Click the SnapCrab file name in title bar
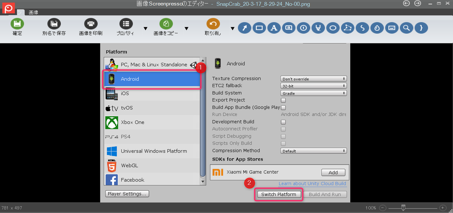This screenshot has height=213, width=453. tap(262, 4)
